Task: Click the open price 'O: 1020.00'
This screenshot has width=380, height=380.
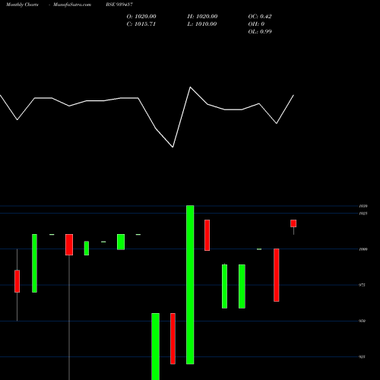Action: [x=141, y=17]
